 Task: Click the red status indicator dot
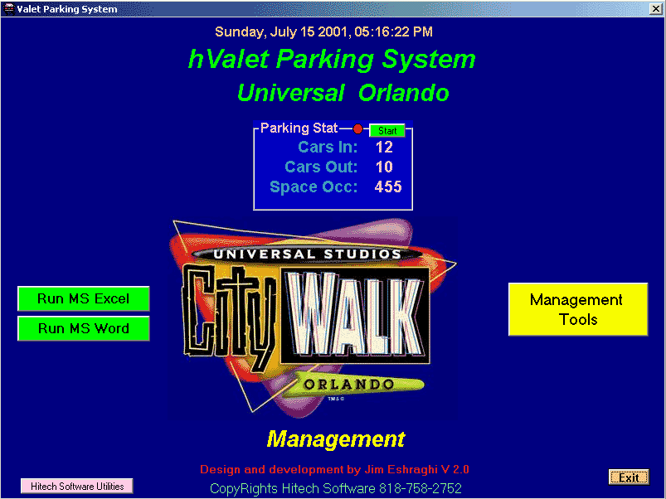click(x=357, y=128)
